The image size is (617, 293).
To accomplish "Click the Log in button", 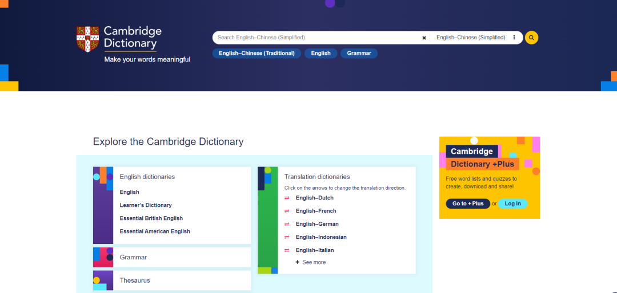I will (512, 204).
